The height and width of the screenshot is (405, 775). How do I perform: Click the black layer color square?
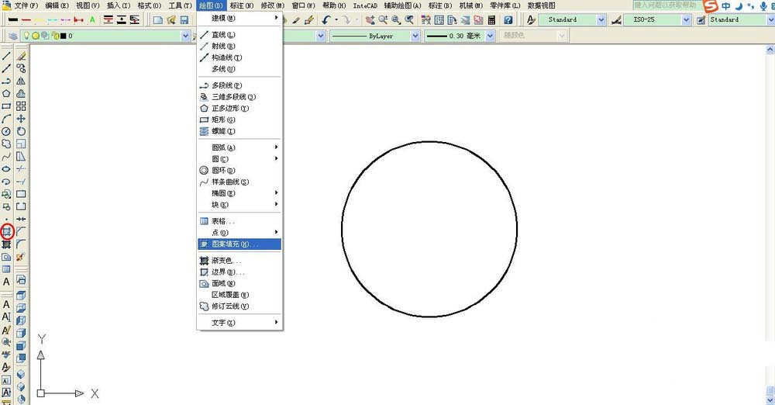[64, 36]
